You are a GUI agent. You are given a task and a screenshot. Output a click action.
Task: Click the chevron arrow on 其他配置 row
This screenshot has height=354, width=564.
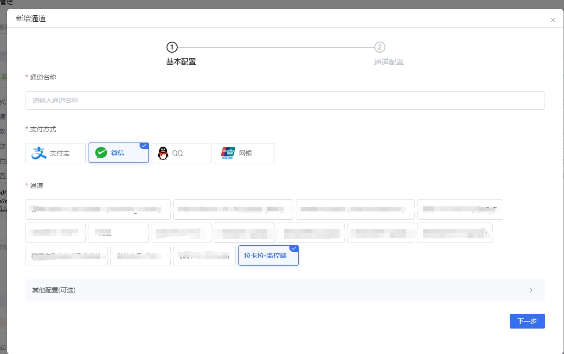click(x=531, y=290)
